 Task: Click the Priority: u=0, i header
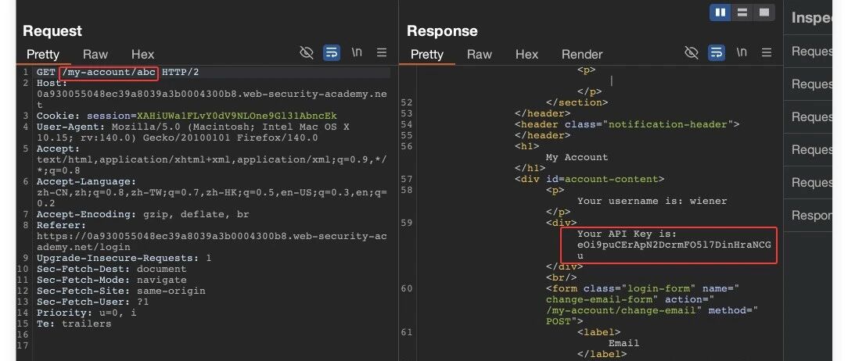[x=86, y=313]
